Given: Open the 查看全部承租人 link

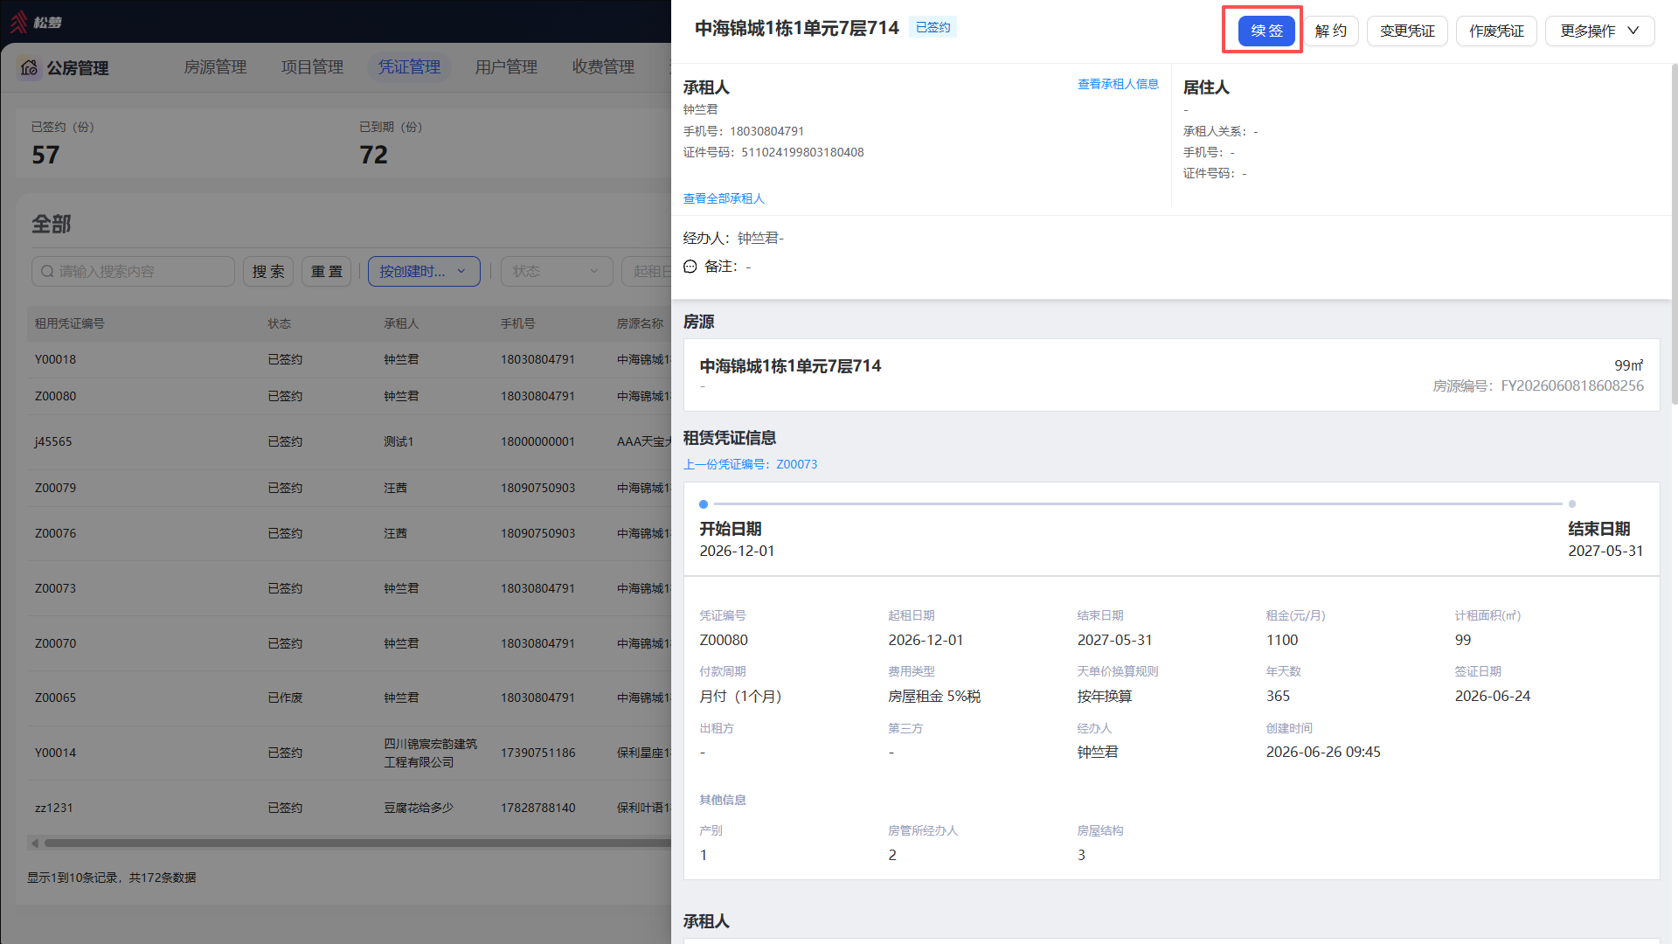Looking at the screenshot, I should [724, 199].
